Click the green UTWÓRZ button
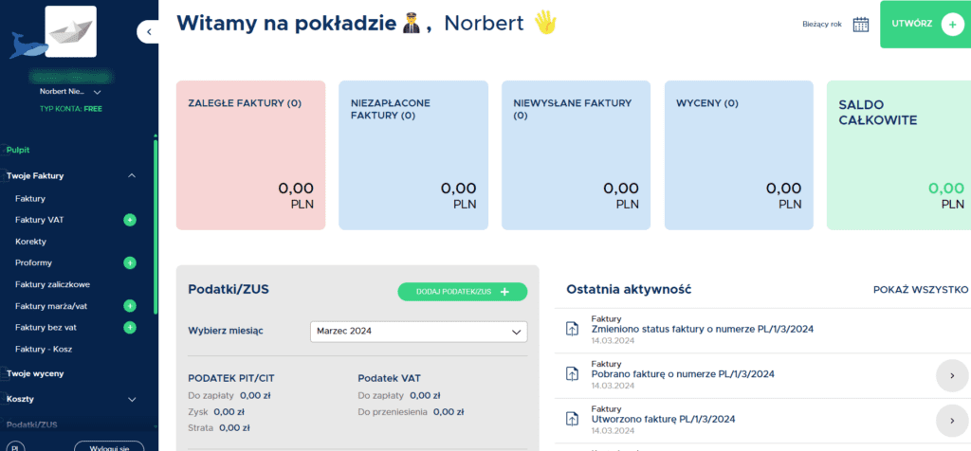This screenshot has width=971, height=451. pos(925,25)
